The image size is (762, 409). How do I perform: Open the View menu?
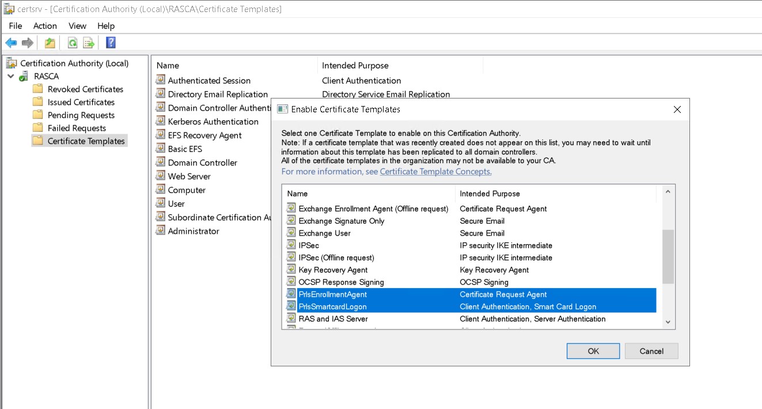[77, 26]
